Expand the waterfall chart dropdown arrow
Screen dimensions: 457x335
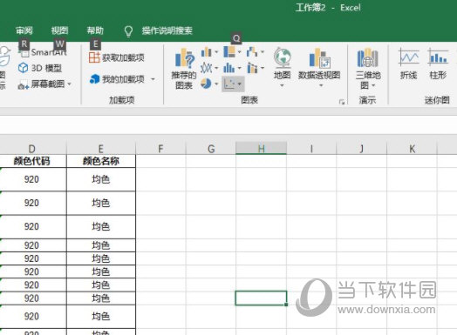click(x=262, y=52)
